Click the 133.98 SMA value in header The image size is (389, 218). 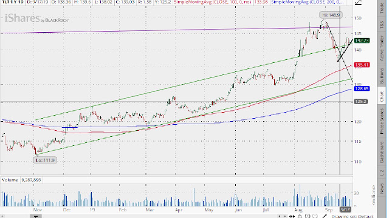(261, 2)
